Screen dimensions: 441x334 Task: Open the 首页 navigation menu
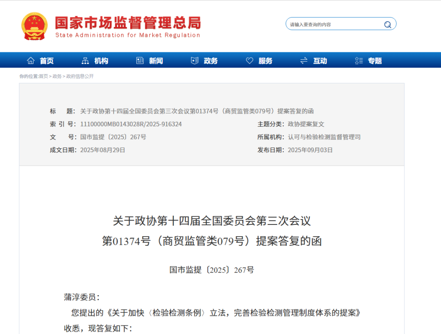tap(47, 61)
